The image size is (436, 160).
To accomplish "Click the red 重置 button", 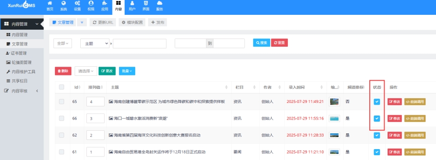I will pyautogui.click(x=279, y=43).
